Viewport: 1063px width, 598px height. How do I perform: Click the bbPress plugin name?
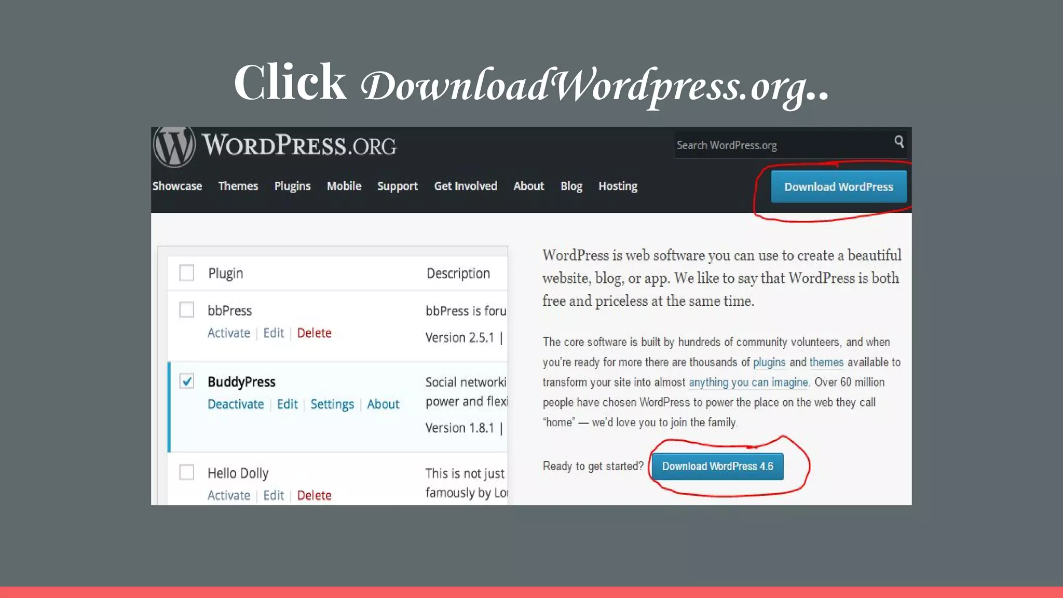229,310
